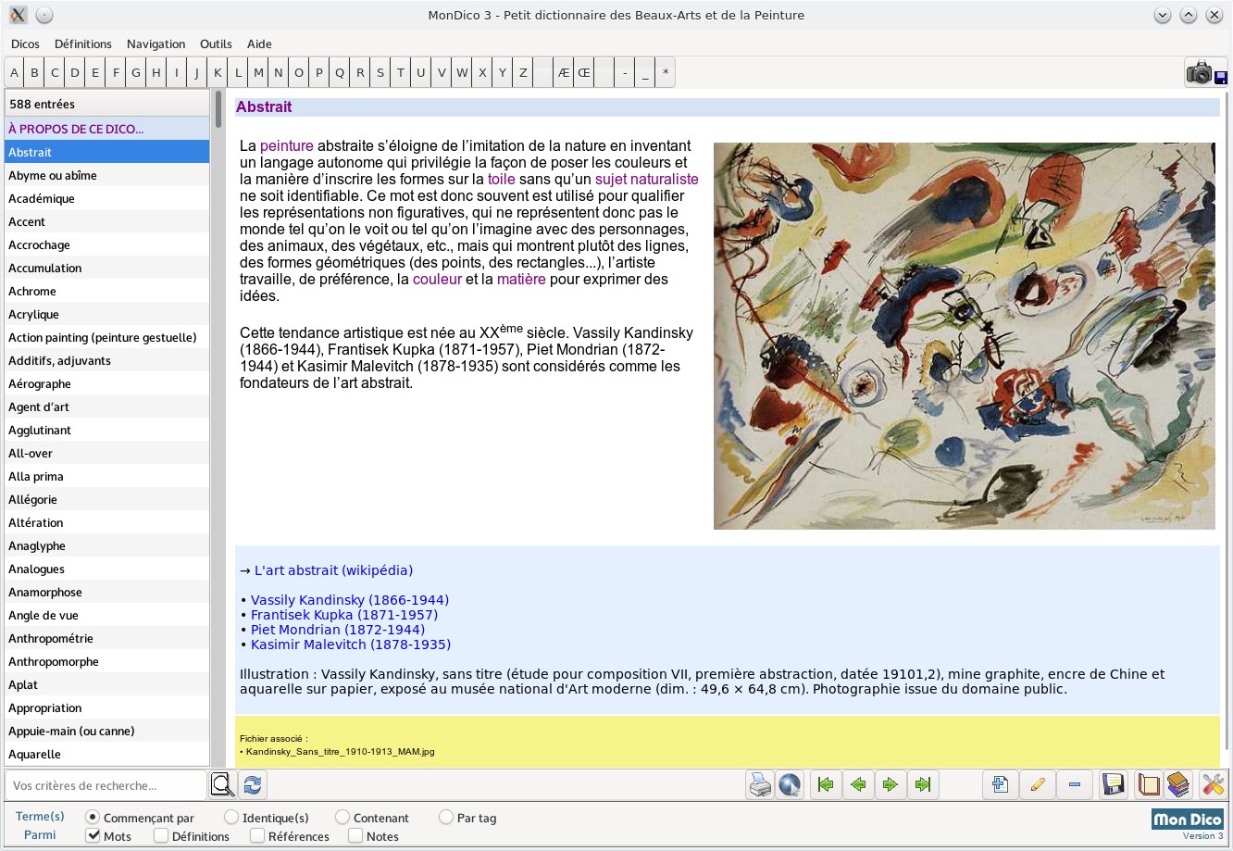Follow the 'peinture' link in definition
This screenshot has width=1233, height=851.
tap(287, 146)
